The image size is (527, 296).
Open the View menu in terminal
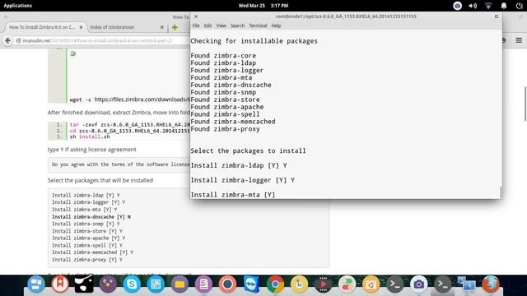click(221, 25)
